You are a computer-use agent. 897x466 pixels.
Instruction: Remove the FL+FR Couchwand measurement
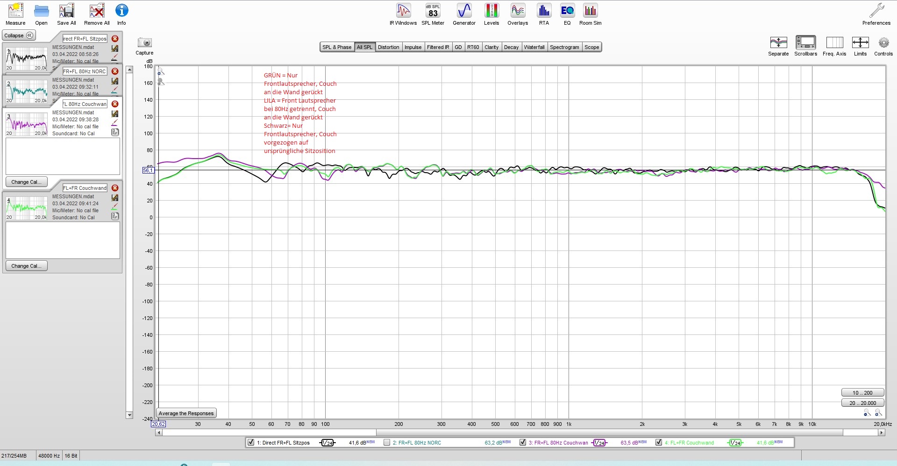(115, 188)
